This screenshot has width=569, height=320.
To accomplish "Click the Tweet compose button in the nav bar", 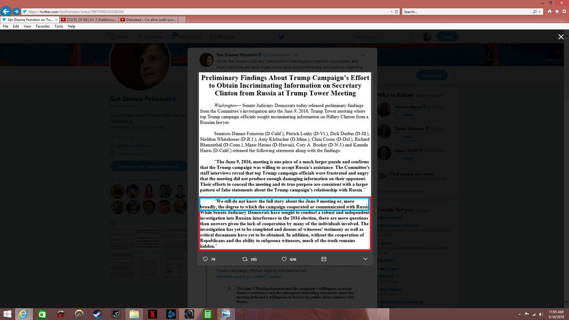I will (x=447, y=37).
